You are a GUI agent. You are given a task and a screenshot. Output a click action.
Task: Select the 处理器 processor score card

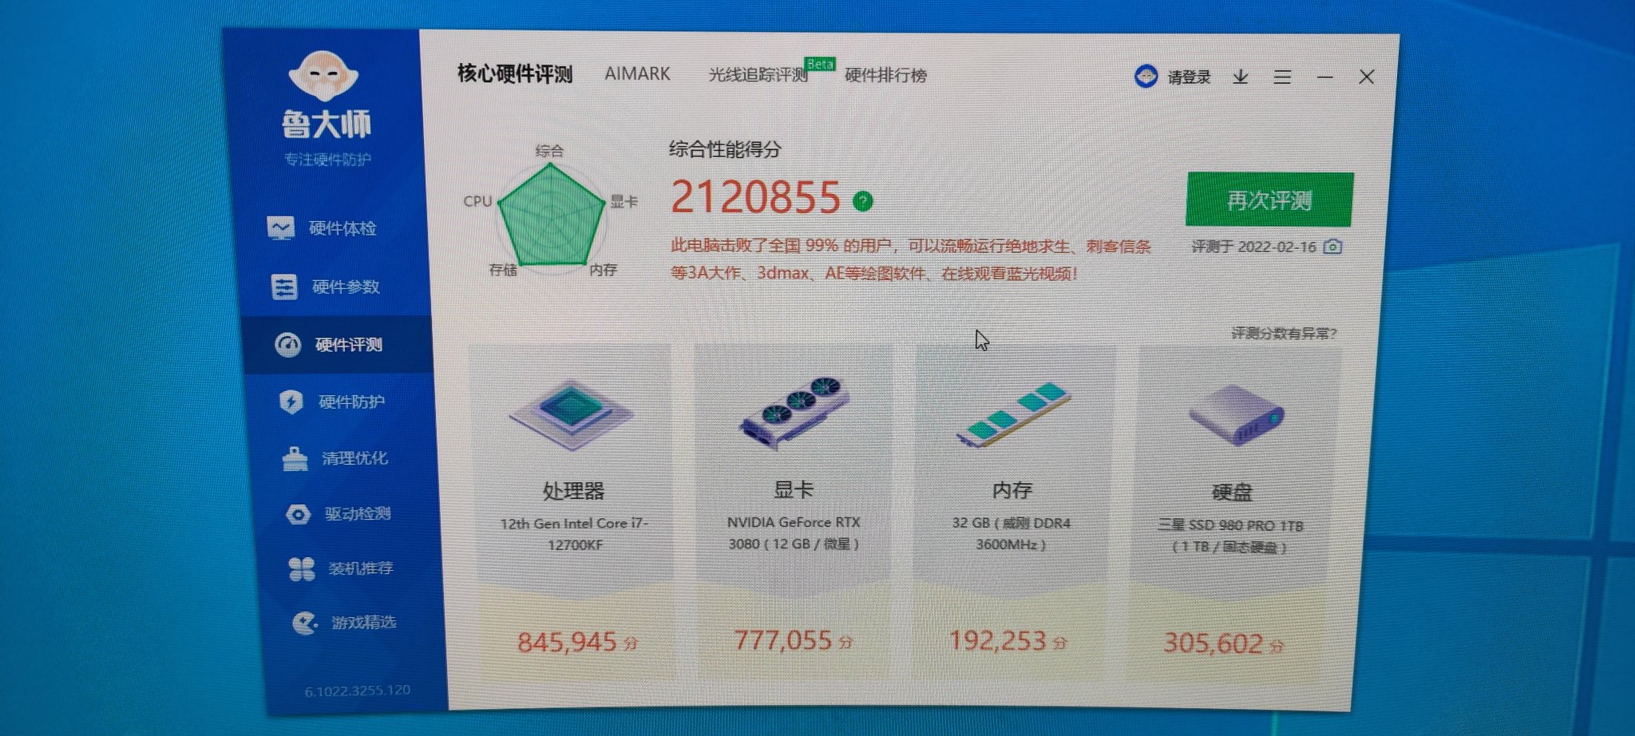coord(574,512)
